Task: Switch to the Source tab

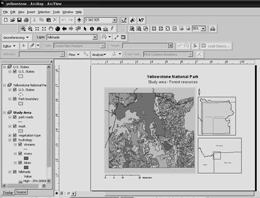Action: point(21,192)
